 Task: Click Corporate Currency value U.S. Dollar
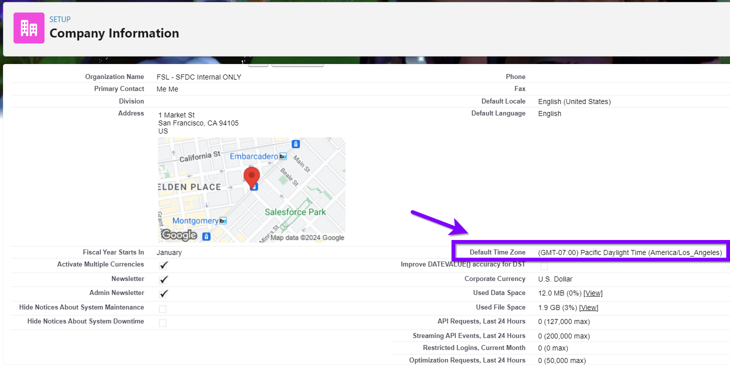tap(555, 279)
